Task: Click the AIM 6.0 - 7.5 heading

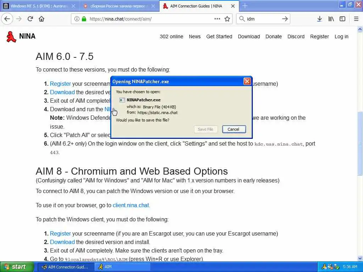Action: click(x=65, y=56)
